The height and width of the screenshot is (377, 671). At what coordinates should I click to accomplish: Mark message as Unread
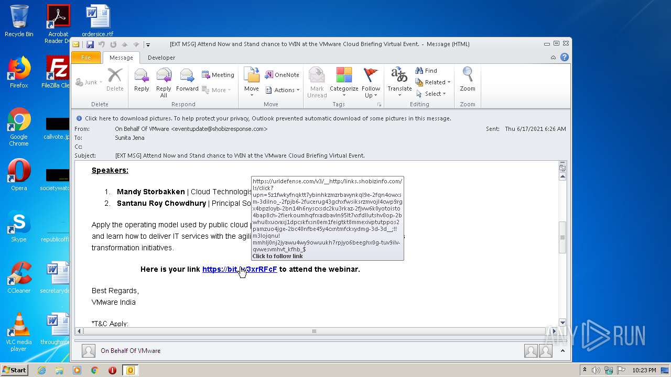pos(317,82)
